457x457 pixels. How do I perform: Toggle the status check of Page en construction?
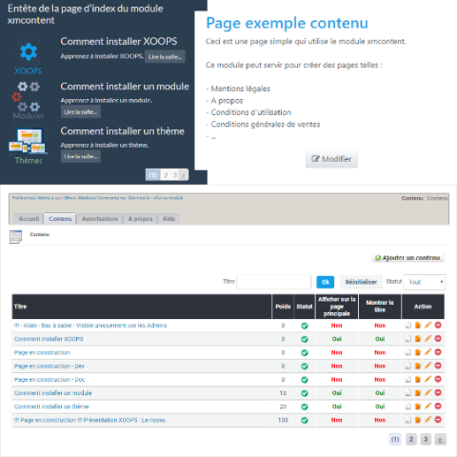[x=305, y=352]
